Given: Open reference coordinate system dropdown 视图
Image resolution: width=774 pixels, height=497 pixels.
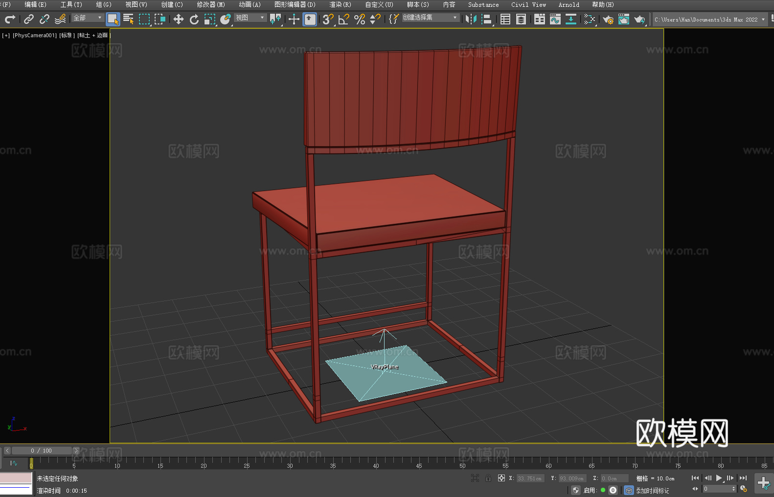Looking at the screenshot, I should click(250, 18).
